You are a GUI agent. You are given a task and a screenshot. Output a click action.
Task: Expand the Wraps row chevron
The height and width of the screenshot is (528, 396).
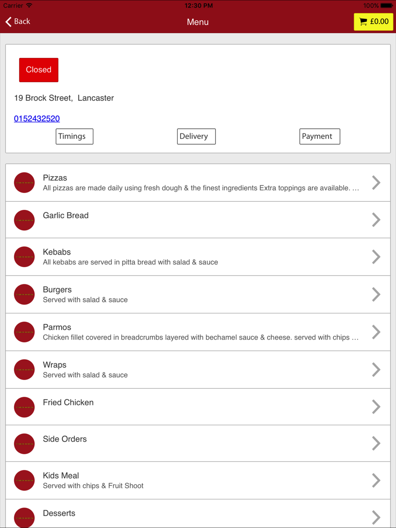[376, 370]
